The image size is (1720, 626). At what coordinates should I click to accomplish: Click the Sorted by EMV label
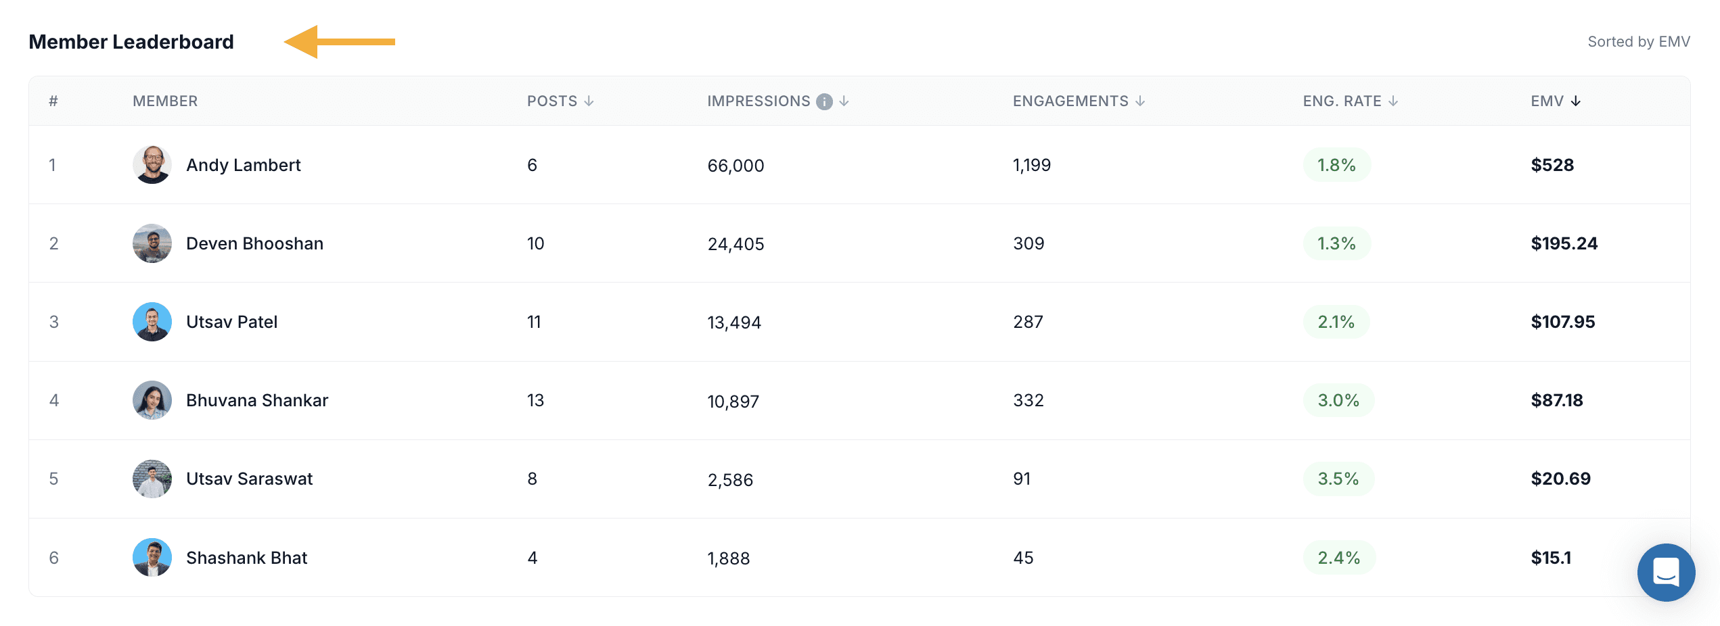coord(1639,42)
